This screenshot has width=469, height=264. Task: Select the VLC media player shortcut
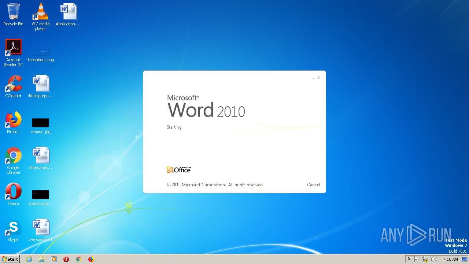pos(40,17)
